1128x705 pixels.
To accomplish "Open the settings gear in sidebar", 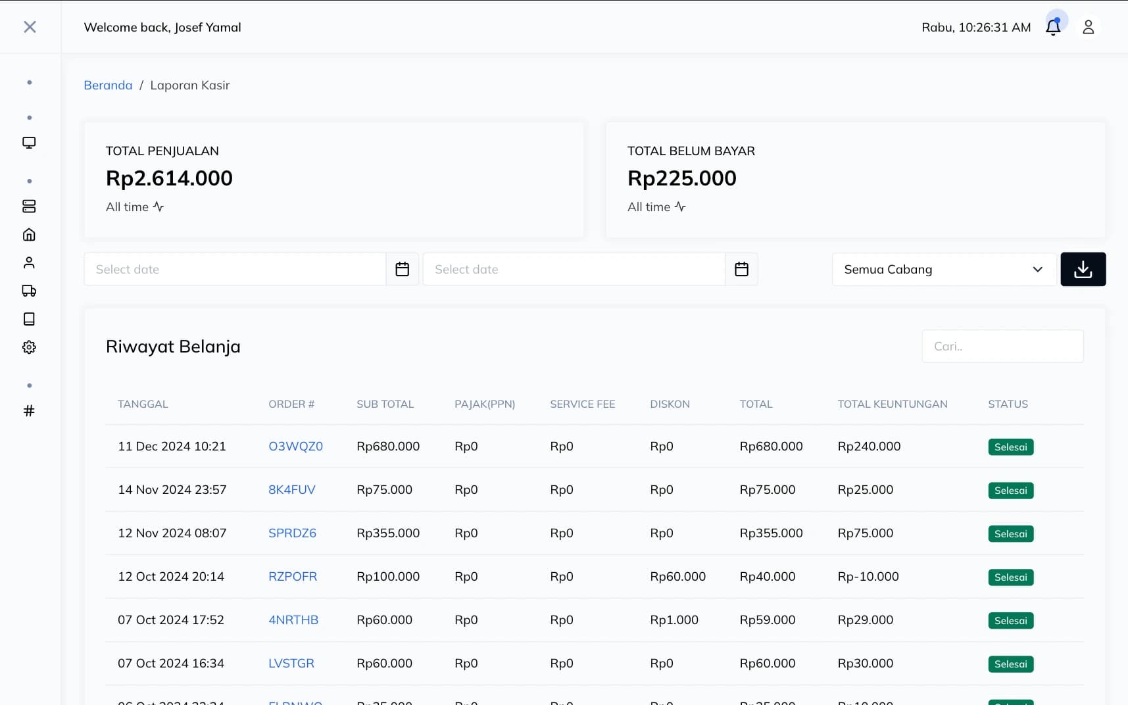I will [x=29, y=347].
